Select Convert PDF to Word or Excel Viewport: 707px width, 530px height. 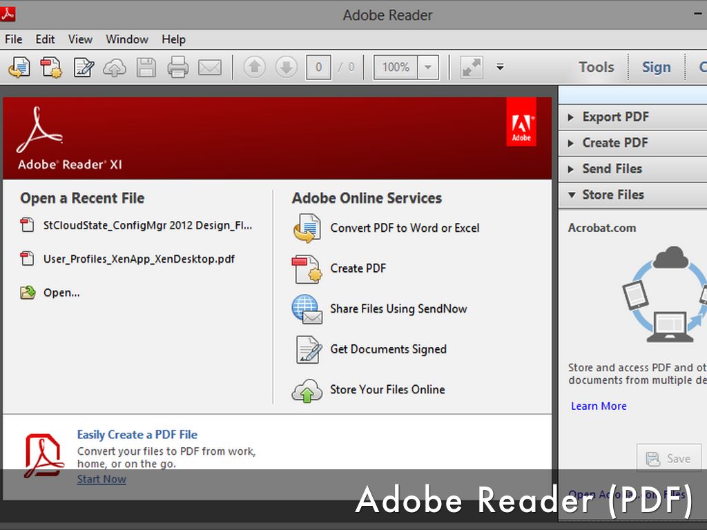click(x=405, y=228)
